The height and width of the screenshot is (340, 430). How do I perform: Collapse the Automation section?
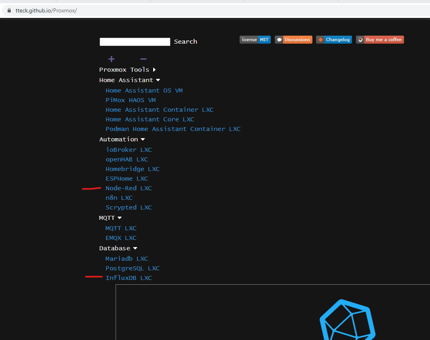122,139
